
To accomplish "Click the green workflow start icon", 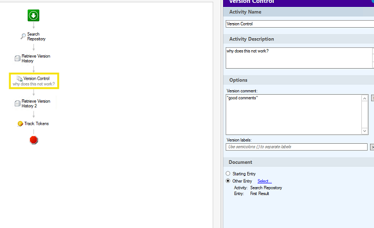I will coord(33,16).
